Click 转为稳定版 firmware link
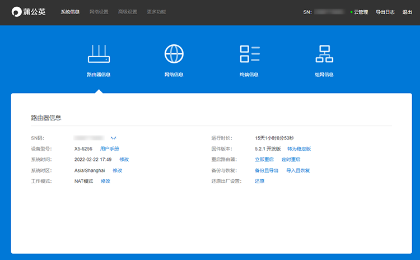 [x=299, y=148]
